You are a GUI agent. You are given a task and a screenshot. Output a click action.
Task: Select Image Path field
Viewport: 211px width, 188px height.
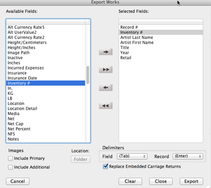point(45,53)
